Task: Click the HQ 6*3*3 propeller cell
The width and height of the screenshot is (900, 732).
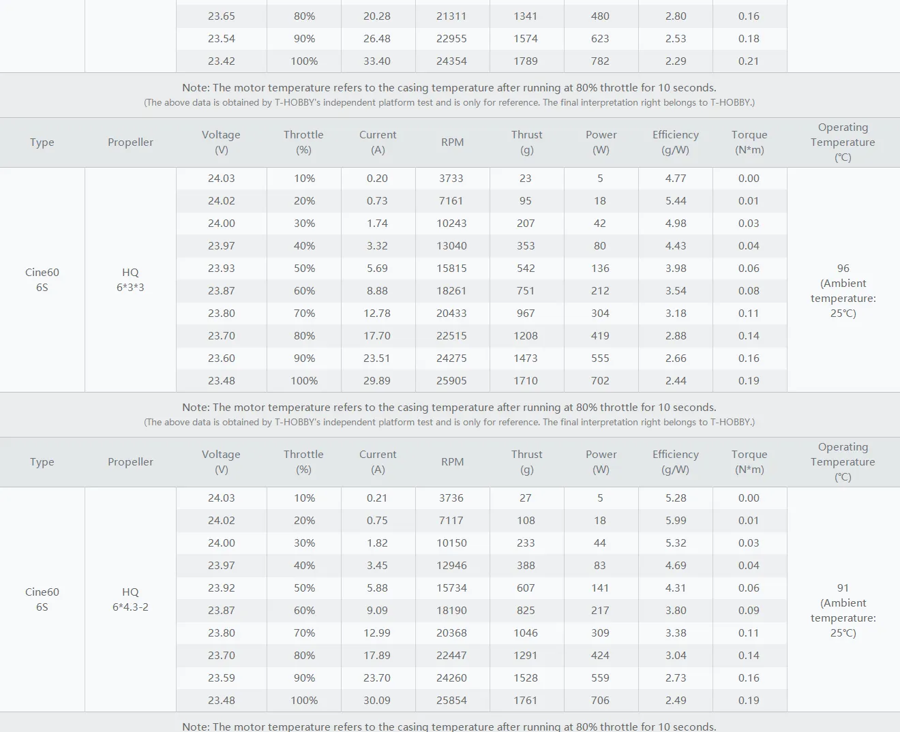Action: click(x=130, y=279)
